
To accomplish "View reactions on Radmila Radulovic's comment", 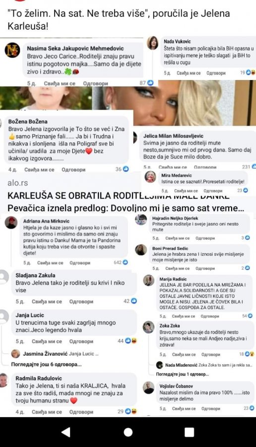I will click(131, 411).
